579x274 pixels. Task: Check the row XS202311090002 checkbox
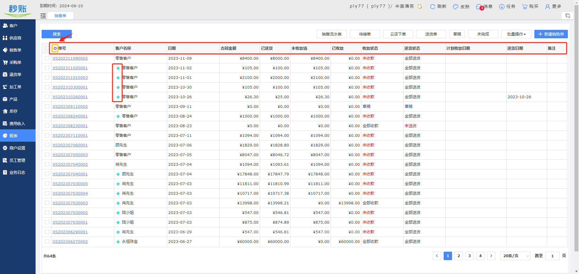point(47,58)
